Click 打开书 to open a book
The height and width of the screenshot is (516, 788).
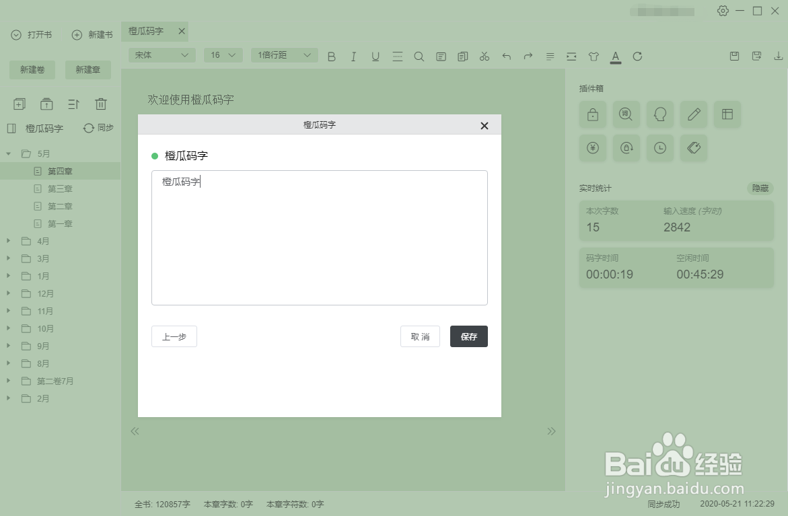(x=32, y=35)
